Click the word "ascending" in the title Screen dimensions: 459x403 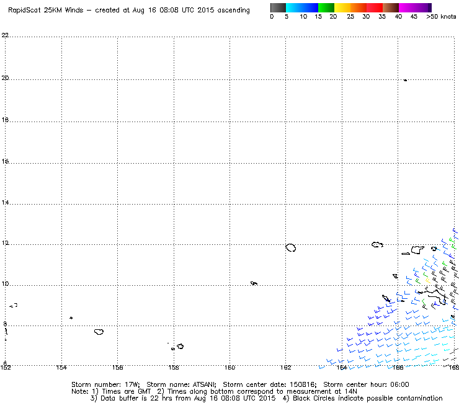[x=233, y=11]
